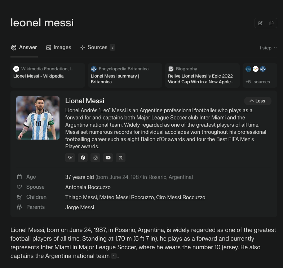Click the edit query pencil icon
This screenshot has height=268, width=283.
260,23
